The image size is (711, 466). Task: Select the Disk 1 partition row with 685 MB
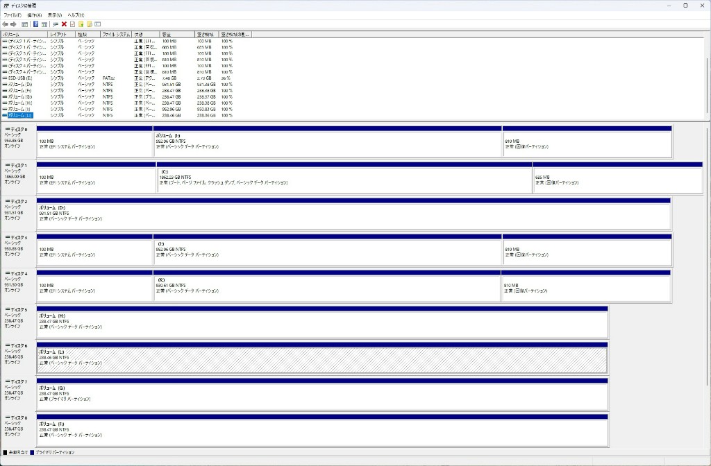118,48
